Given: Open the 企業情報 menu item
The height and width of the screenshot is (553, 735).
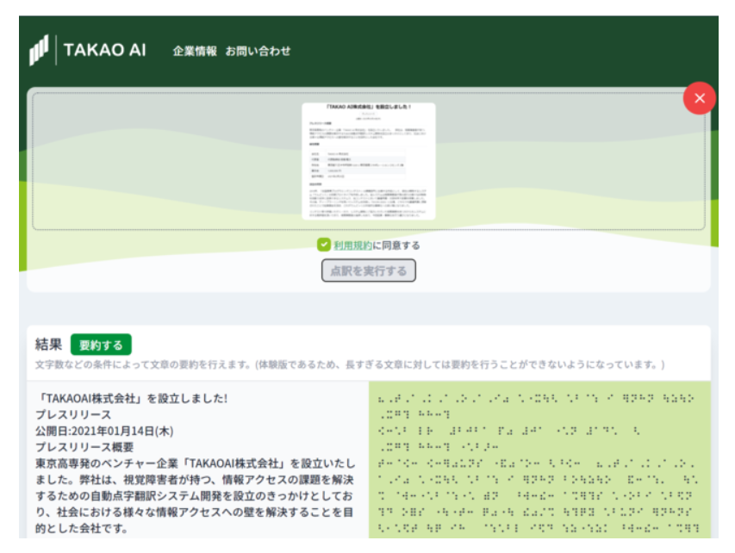Looking at the screenshot, I should coord(195,51).
